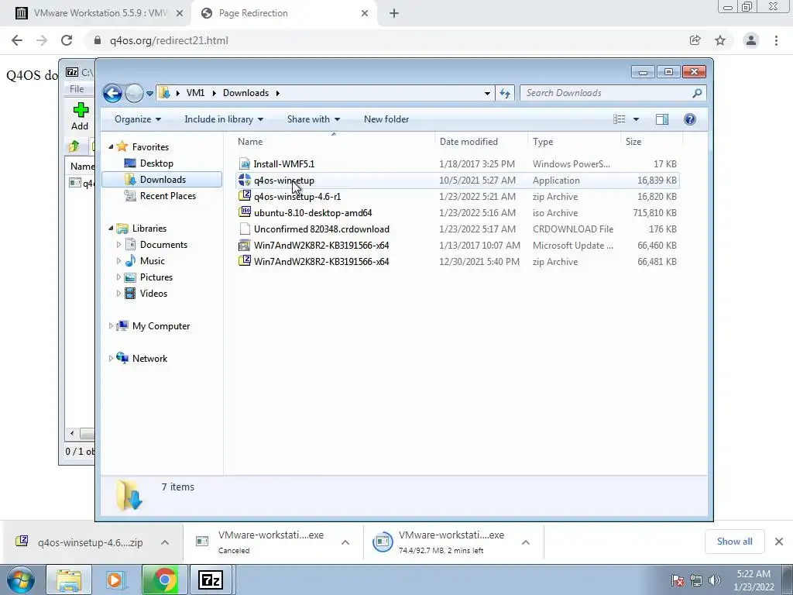Viewport: 793px width, 595px height.
Task: Select Downloads in Favorites
Action: click(x=162, y=180)
